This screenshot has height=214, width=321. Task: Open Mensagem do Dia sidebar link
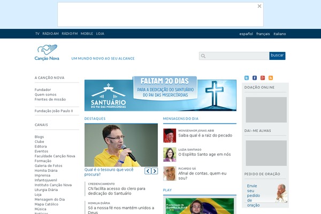click(50, 199)
